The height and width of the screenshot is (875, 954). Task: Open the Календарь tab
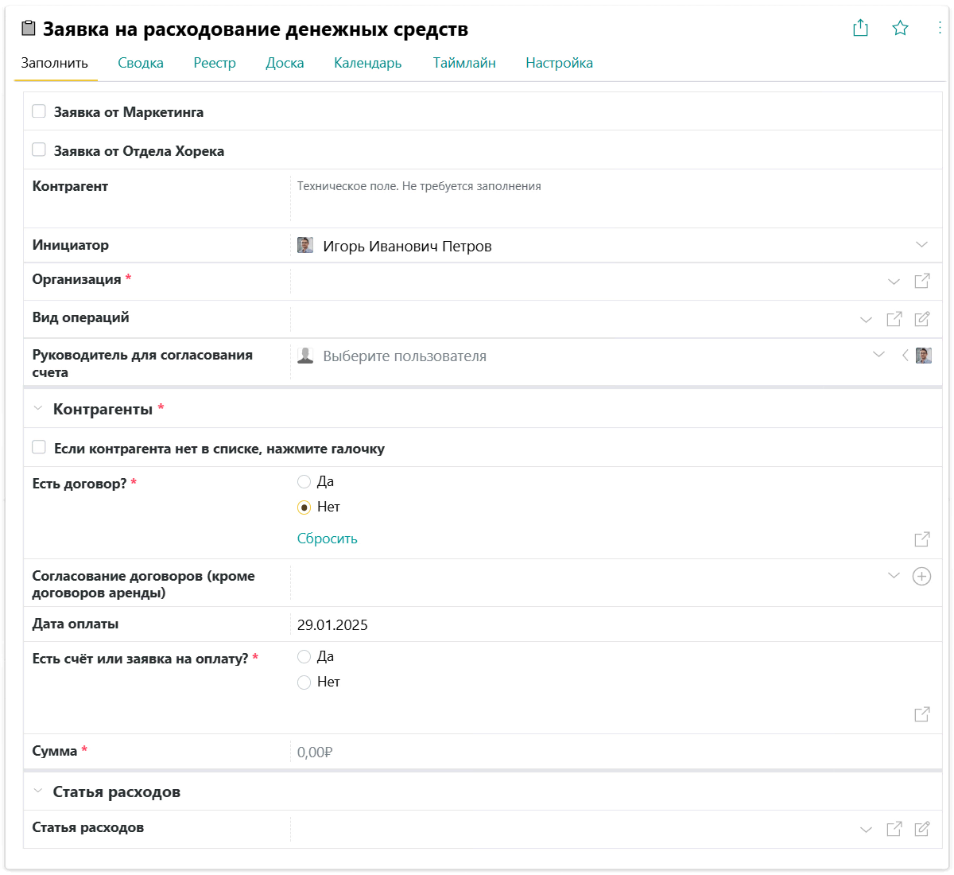(367, 63)
